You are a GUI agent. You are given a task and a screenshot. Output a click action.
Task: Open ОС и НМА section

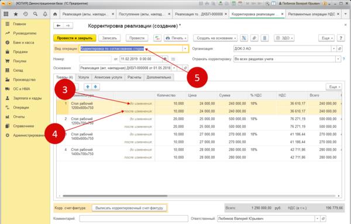tap(22, 89)
